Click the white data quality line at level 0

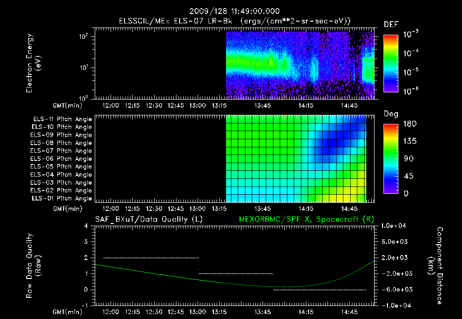[320, 290]
